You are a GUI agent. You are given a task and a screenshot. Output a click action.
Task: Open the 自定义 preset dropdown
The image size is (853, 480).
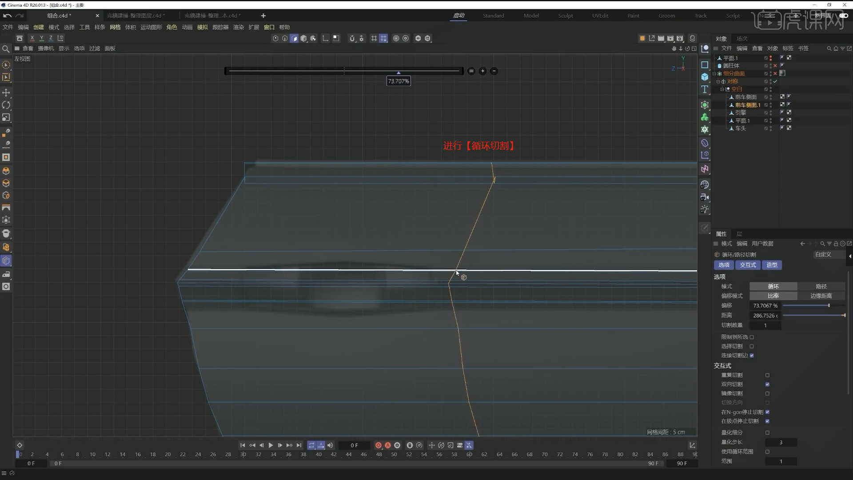pos(829,255)
